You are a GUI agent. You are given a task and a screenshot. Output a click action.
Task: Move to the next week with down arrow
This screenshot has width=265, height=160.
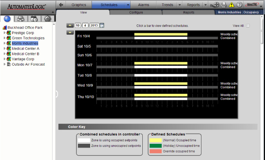point(70,32)
